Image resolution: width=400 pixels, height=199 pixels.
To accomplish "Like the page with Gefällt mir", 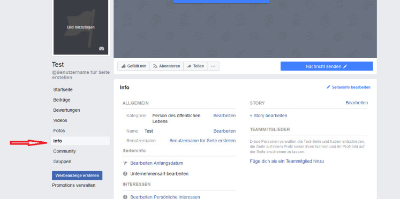I will point(133,66).
